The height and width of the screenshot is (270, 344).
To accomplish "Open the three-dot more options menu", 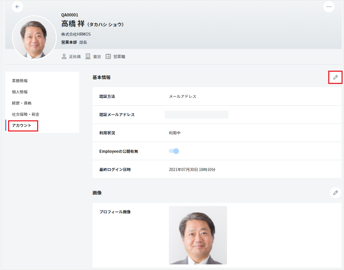I will coord(329,7).
